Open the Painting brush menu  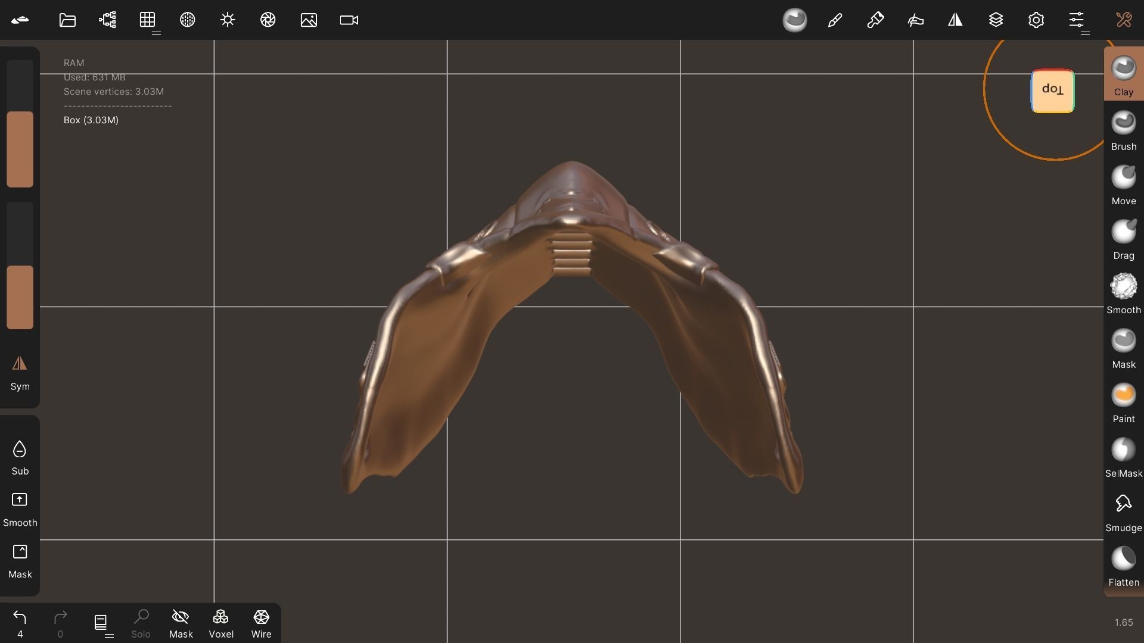(835, 20)
